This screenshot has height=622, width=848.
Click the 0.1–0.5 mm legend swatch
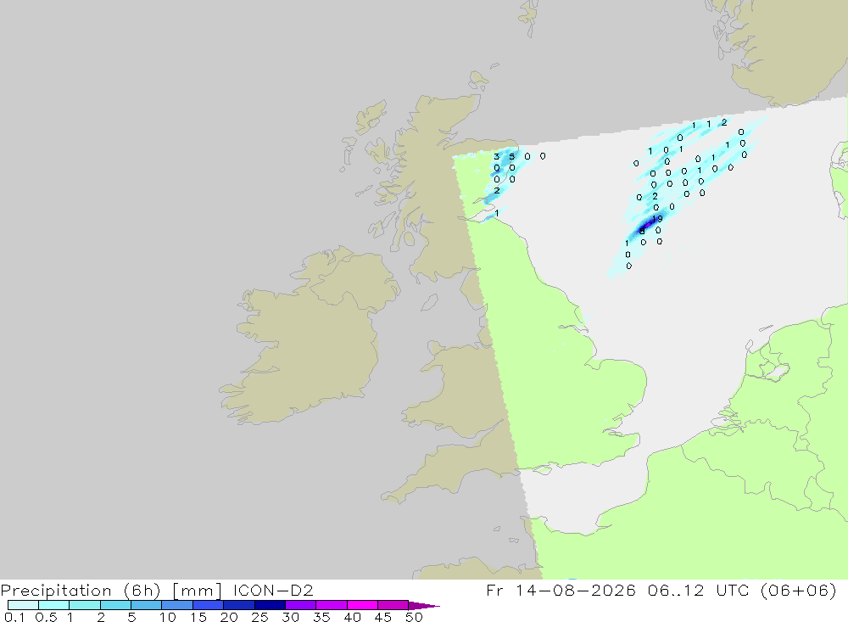click(23, 605)
